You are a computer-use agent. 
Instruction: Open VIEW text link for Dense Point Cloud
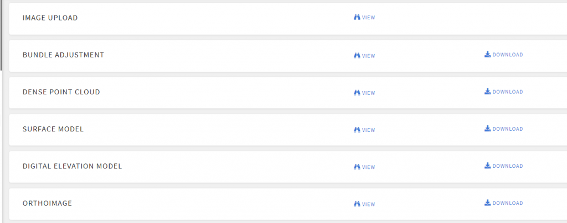point(368,93)
